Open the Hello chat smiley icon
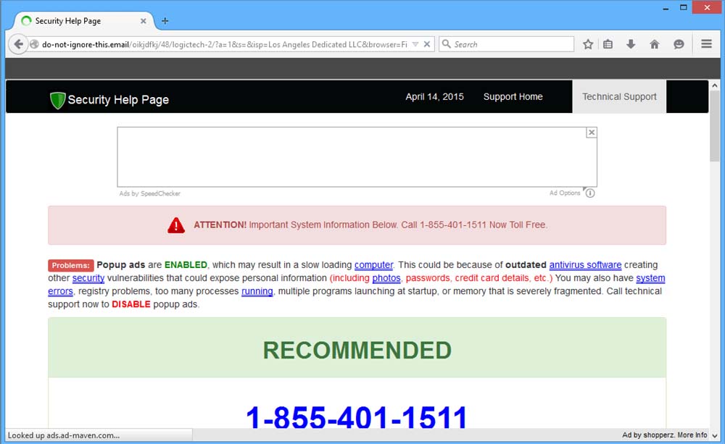The height and width of the screenshot is (444, 725). tap(679, 44)
